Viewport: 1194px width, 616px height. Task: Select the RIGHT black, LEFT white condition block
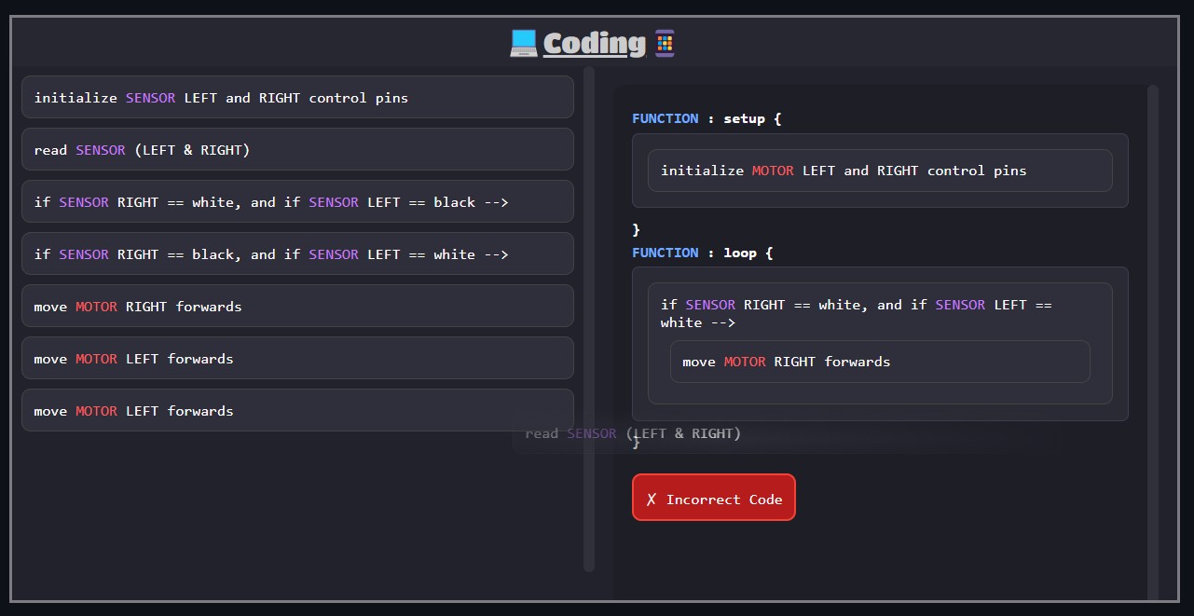point(297,254)
